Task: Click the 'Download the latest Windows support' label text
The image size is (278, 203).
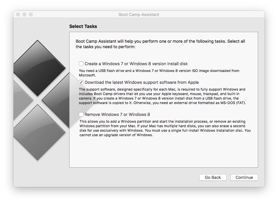Action: coord(142,82)
